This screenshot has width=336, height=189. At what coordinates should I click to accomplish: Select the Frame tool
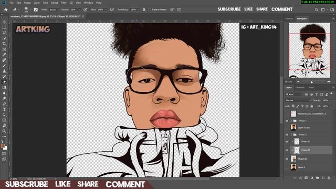(4, 49)
